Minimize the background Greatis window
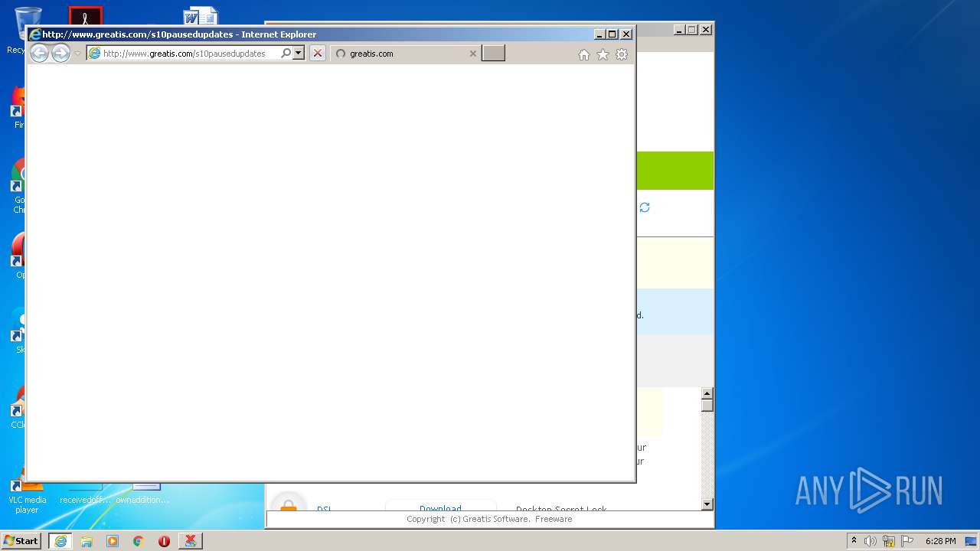Image resolution: width=980 pixels, height=551 pixels. pyautogui.click(x=679, y=30)
